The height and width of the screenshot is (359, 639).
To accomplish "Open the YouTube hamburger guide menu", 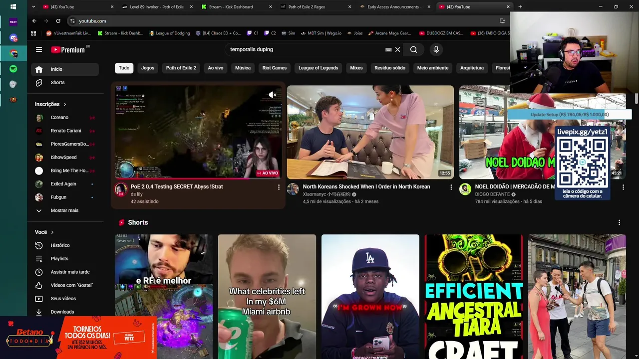I will (x=39, y=49).
